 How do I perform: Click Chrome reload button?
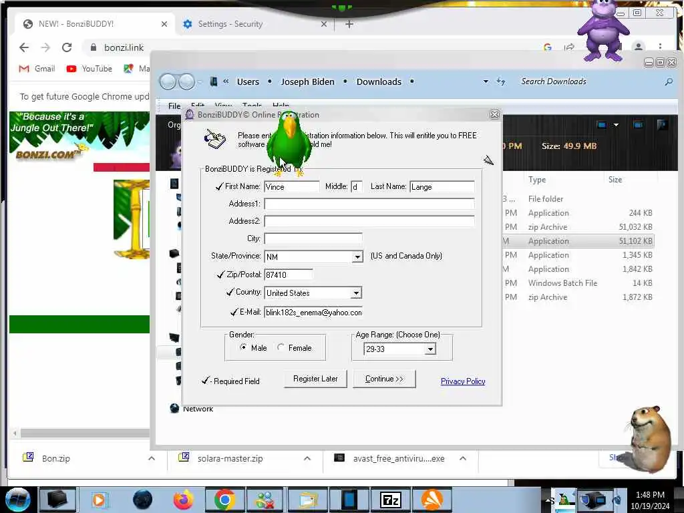point(67,47)
